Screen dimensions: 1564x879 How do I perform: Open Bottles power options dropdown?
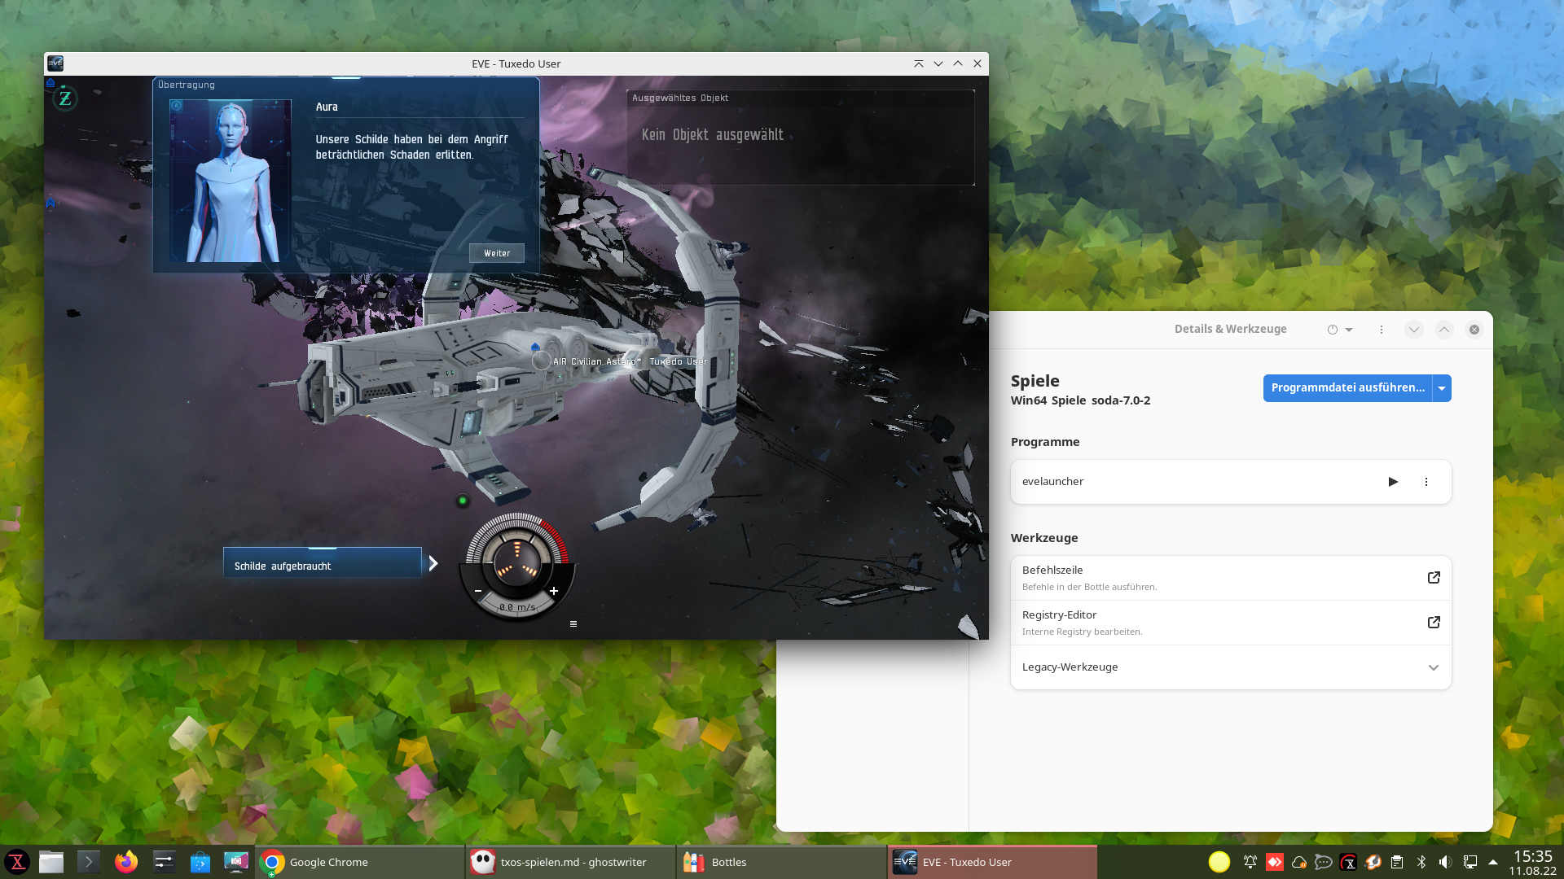(x=1340, y=330)
